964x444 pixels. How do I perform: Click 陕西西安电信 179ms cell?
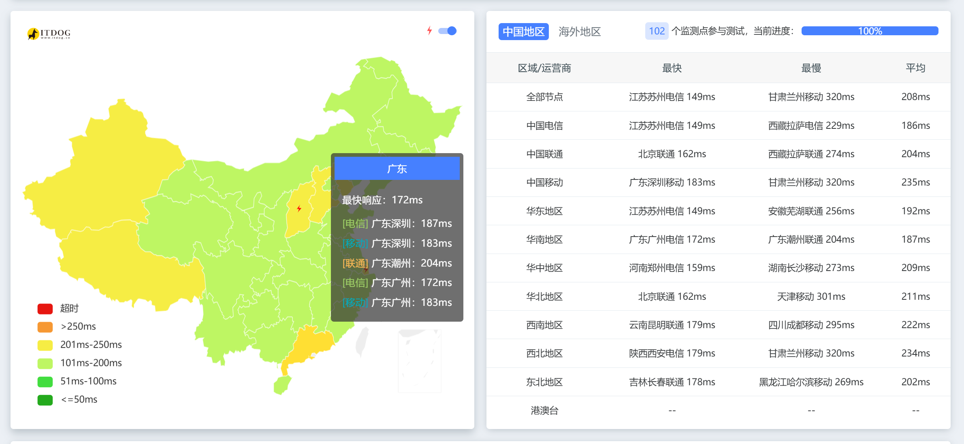tap(672, 353)
